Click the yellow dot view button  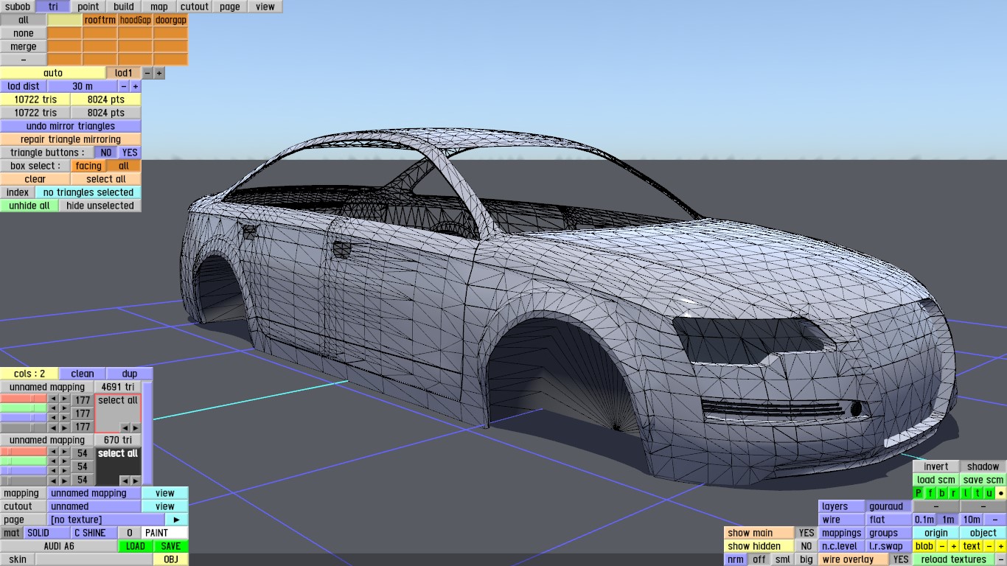(x=1001, y=493)
